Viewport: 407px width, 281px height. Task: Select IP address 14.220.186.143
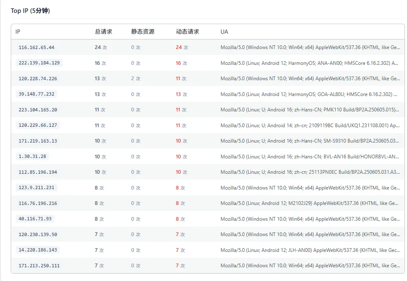(38, 250)
